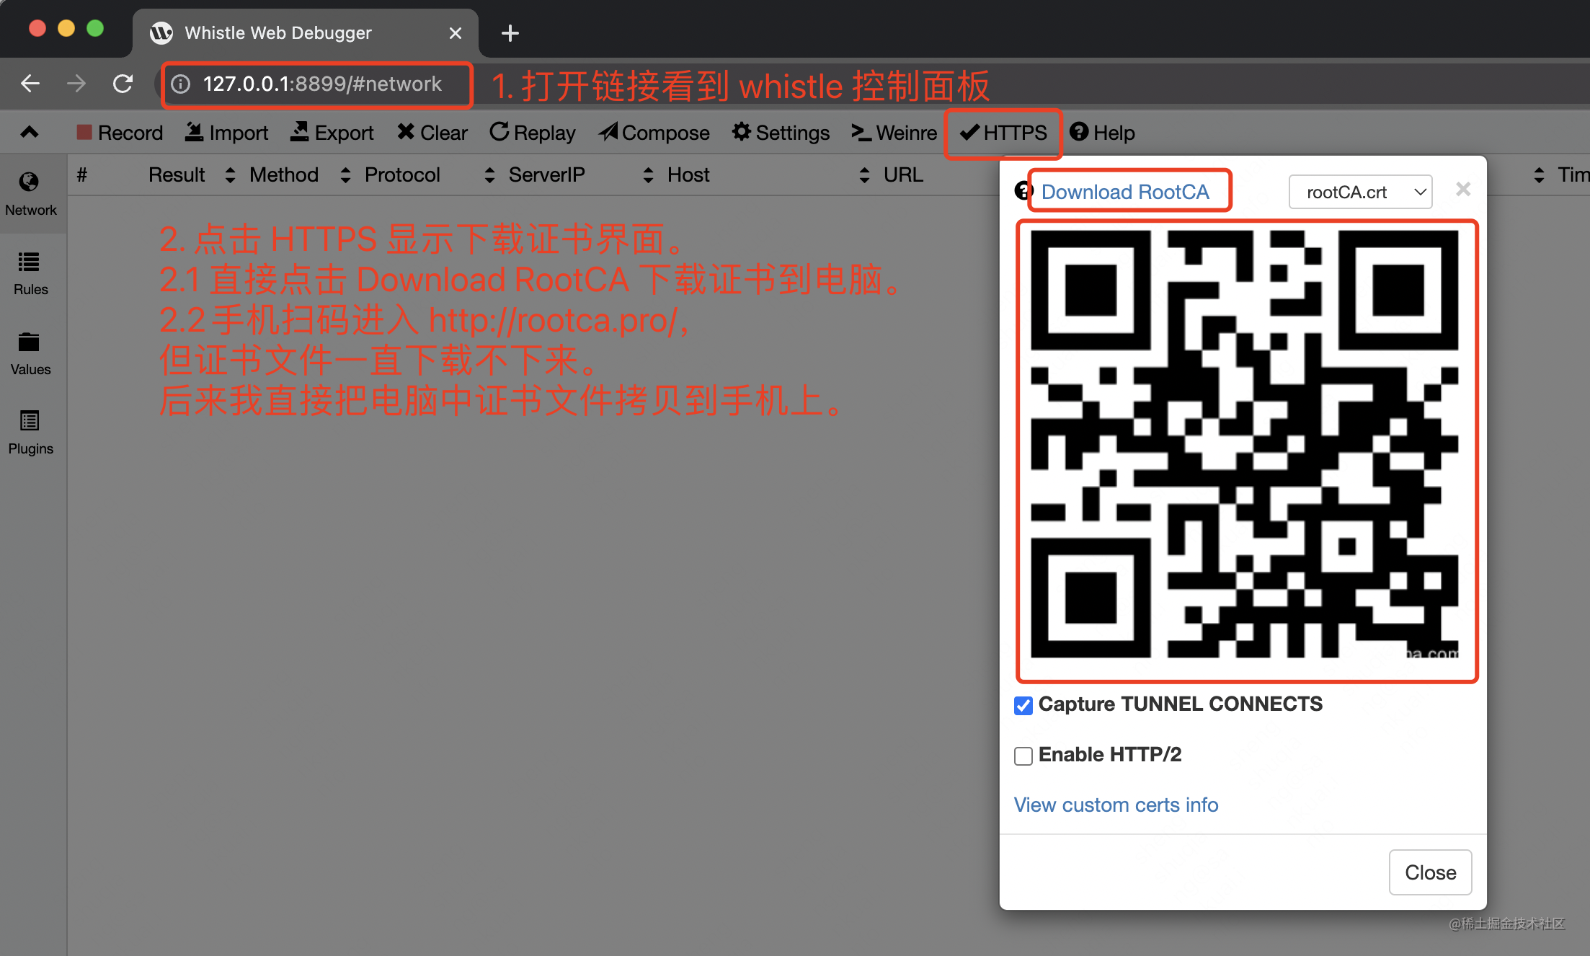Sort by the Host column
Viewport: 1590px width, 956px height.
[x=688, y=174]
